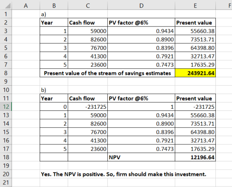The width and height of the screenshot is (232, 187).
Task: Select cash flow 76700 in row 5
Action: pos(87,48)
